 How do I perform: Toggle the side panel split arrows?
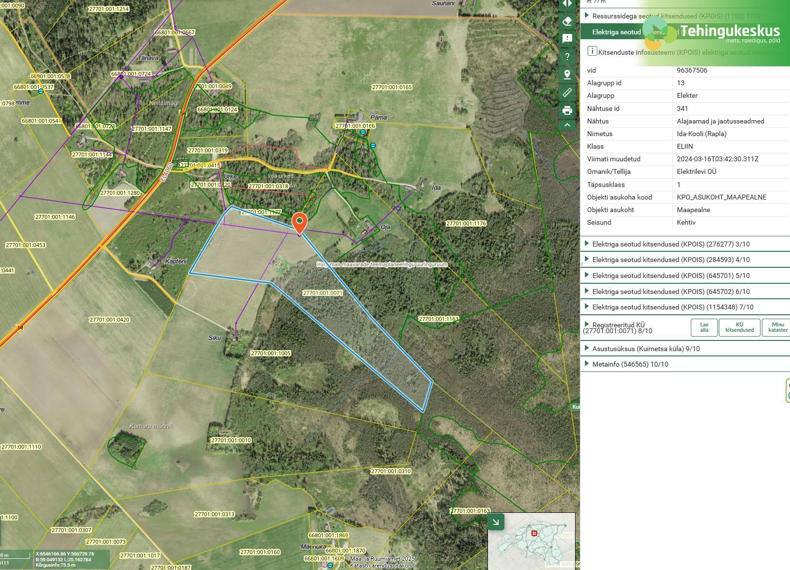coord(567,4)
